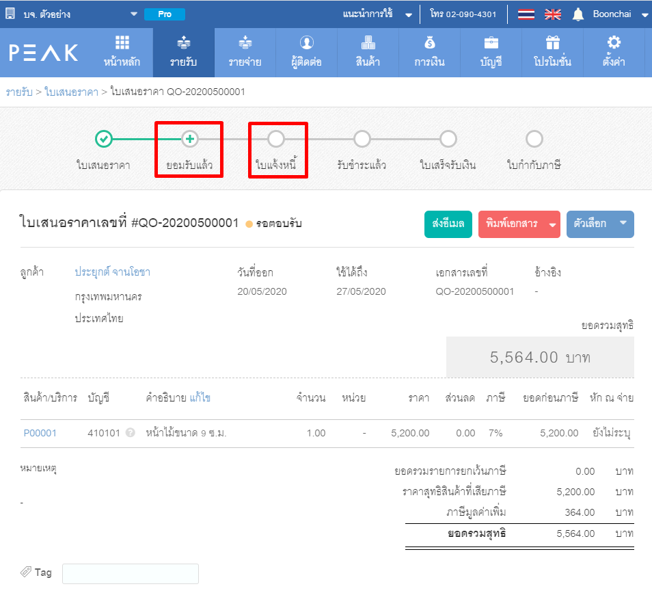Open the หน้าหลัก home grid menu
Screen dimensions: 652x593
[x=122, y=52]
